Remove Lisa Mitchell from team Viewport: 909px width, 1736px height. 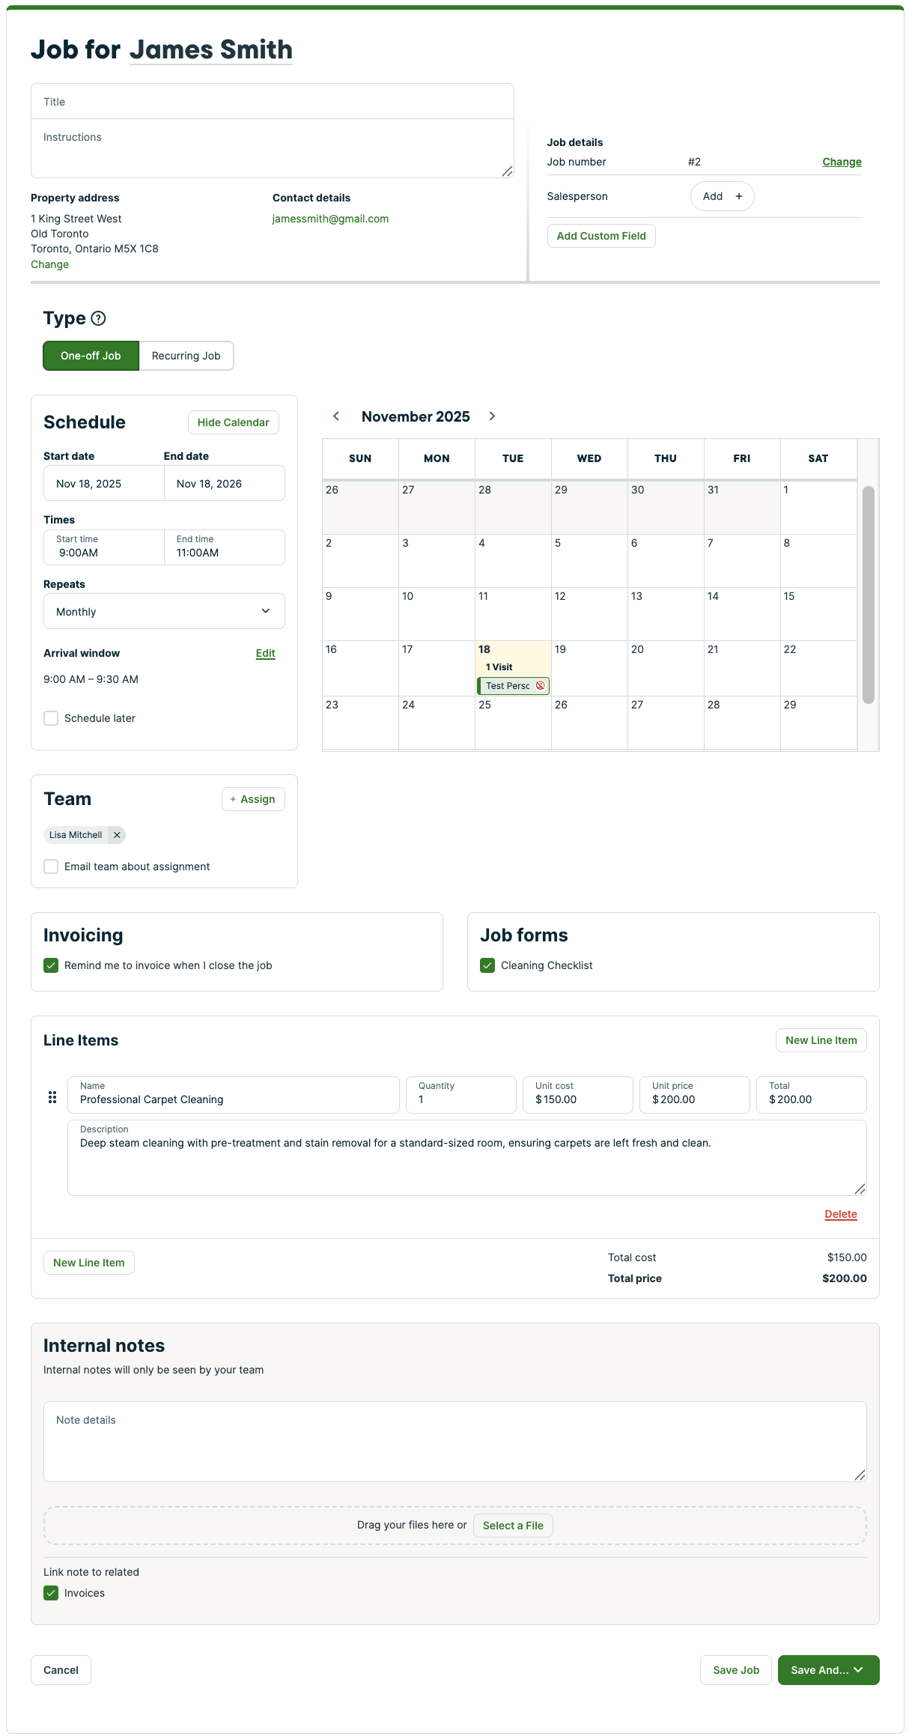point(117,835)
